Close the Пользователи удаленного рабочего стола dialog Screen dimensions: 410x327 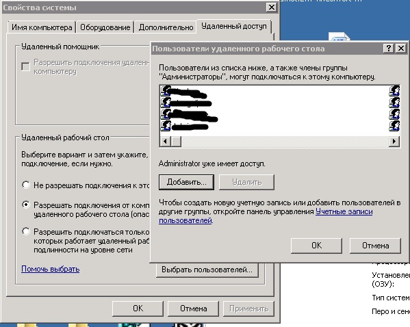click(401, 49)
